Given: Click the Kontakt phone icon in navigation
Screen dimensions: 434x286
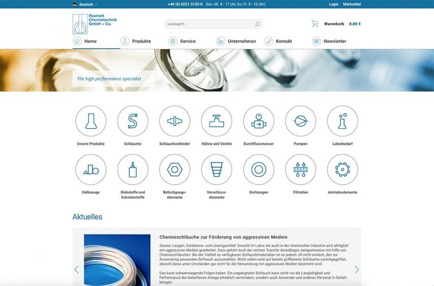Looking at the screenshot, I should click(268, 41).
